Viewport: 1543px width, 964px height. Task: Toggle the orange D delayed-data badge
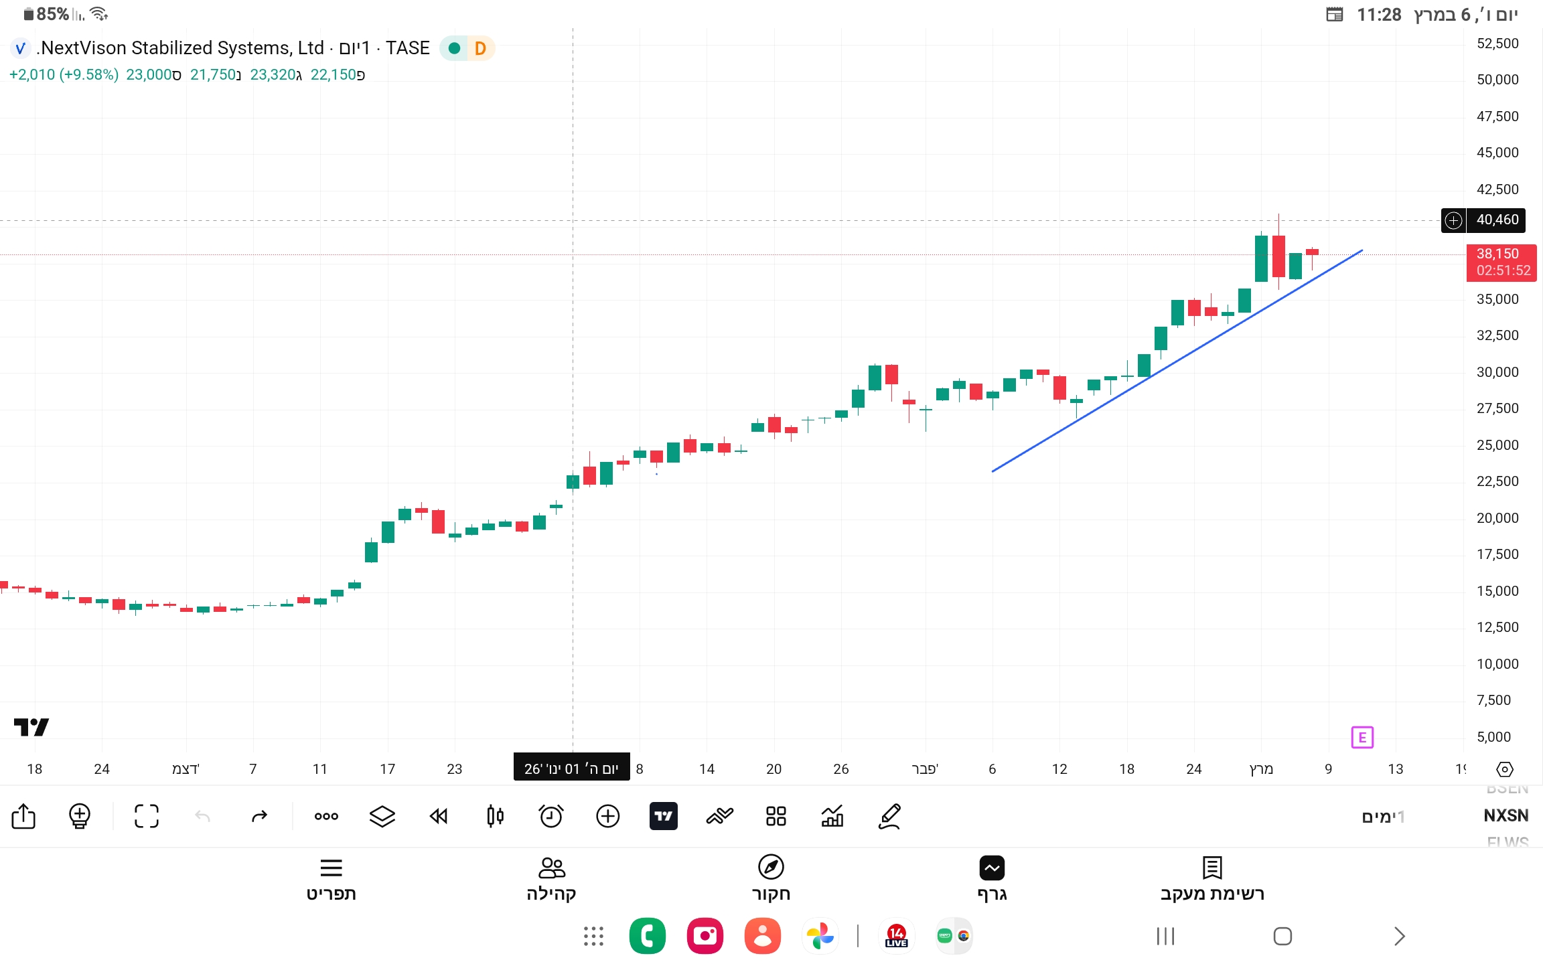pos(480,48)
